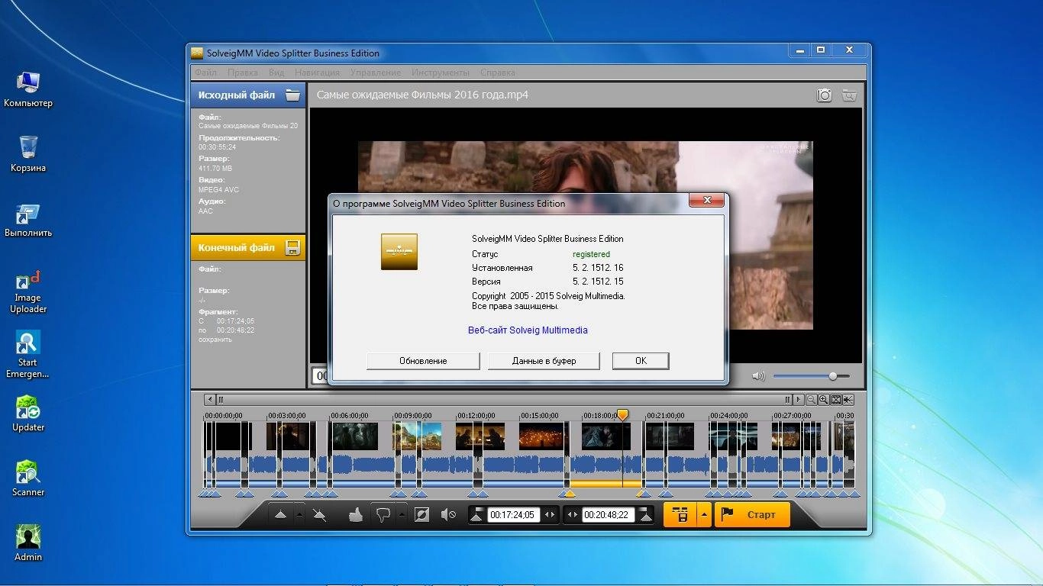Image resolution: width=1043 pixels, height=586 pixels.
Task: Click the duration value 00:30:55;24
Action: pyautogui.click(x=217, y=147)
